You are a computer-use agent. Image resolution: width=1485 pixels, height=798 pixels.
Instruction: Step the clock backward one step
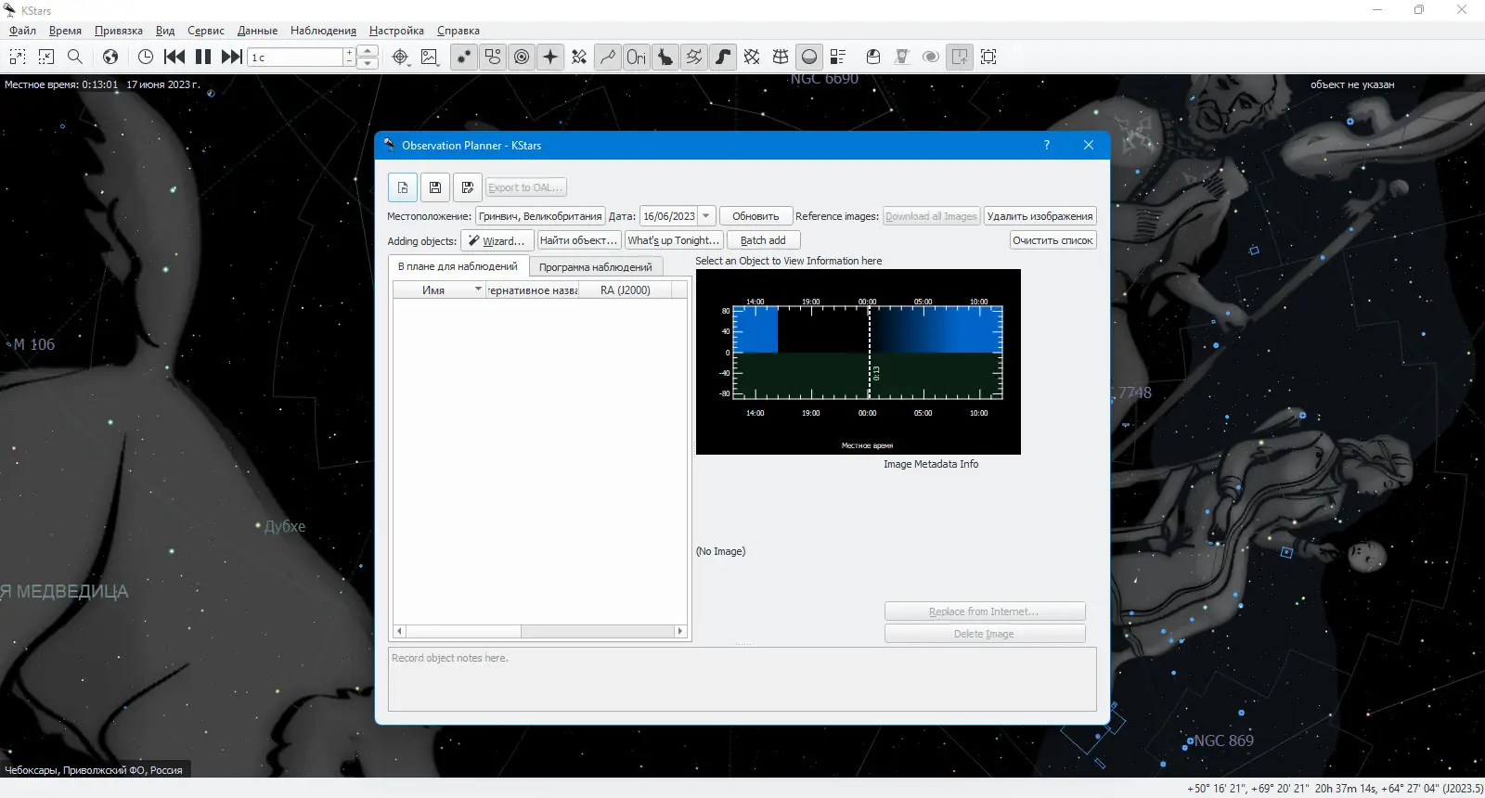[x=174, y=57]
